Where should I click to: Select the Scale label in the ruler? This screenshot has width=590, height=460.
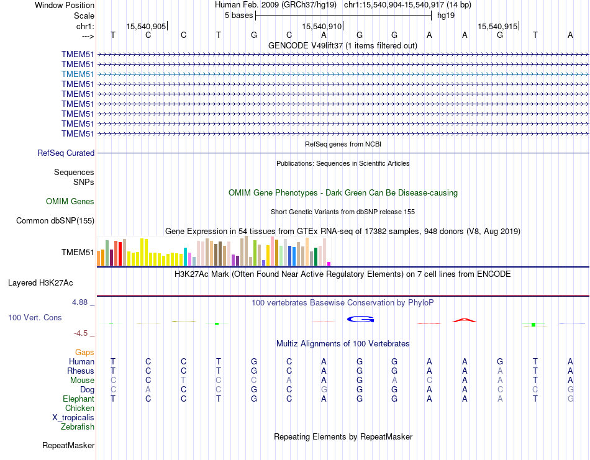click(x=84, y=16)
